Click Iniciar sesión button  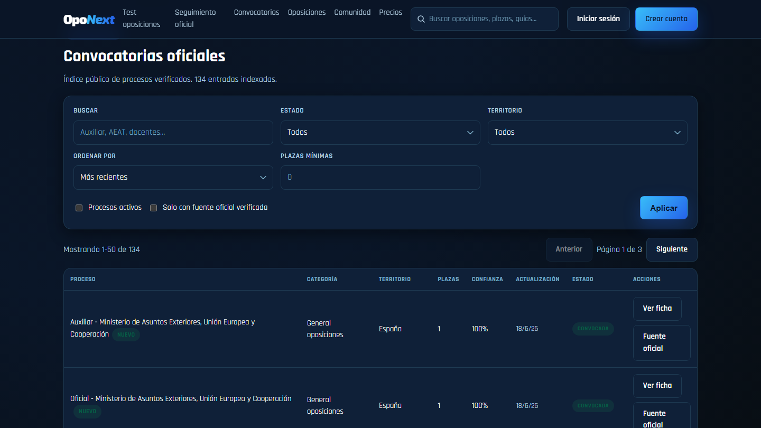598,19
